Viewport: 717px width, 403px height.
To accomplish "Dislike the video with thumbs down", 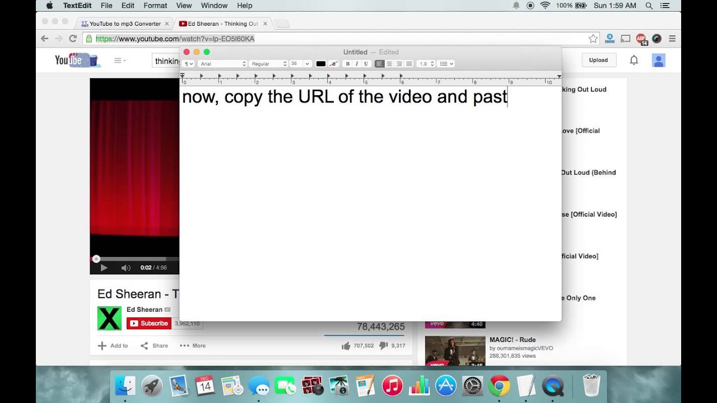I will tap(392, 346).
